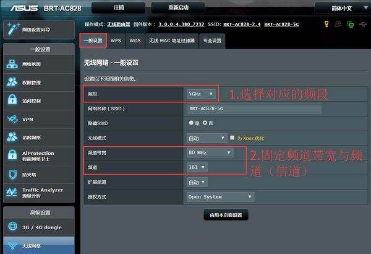
Task: Switch to the WPS tab
Action: (116, 40)
